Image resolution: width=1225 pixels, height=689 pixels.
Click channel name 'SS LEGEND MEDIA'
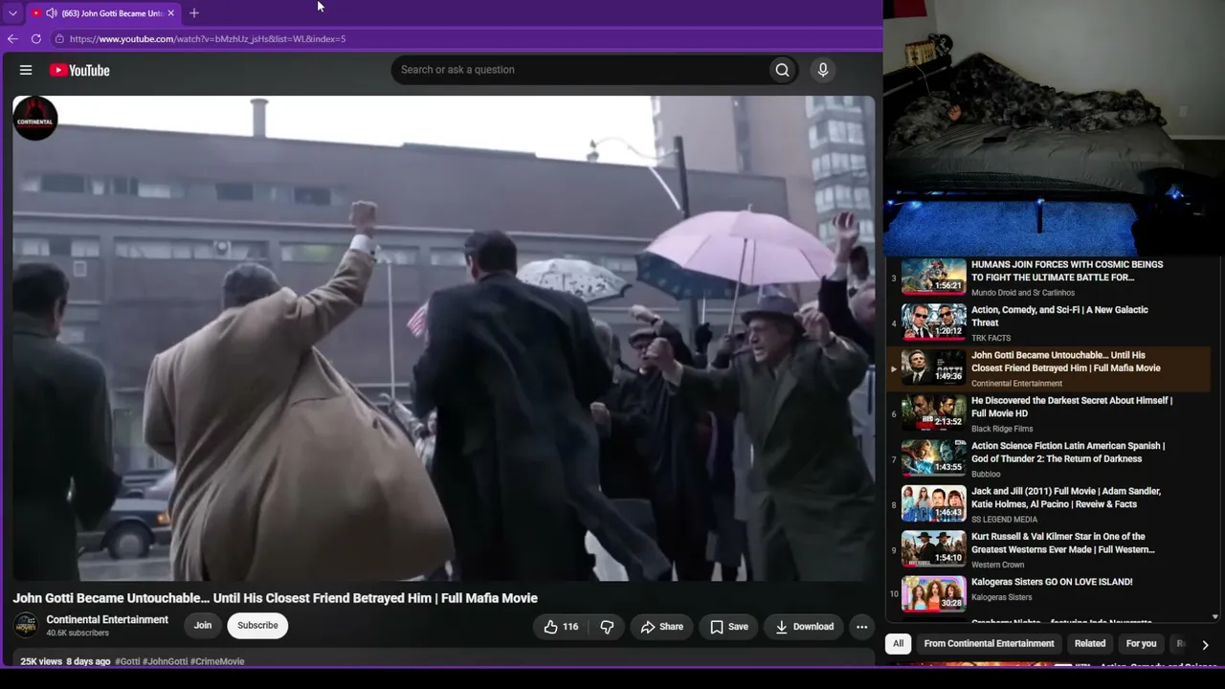[1004, 520]
